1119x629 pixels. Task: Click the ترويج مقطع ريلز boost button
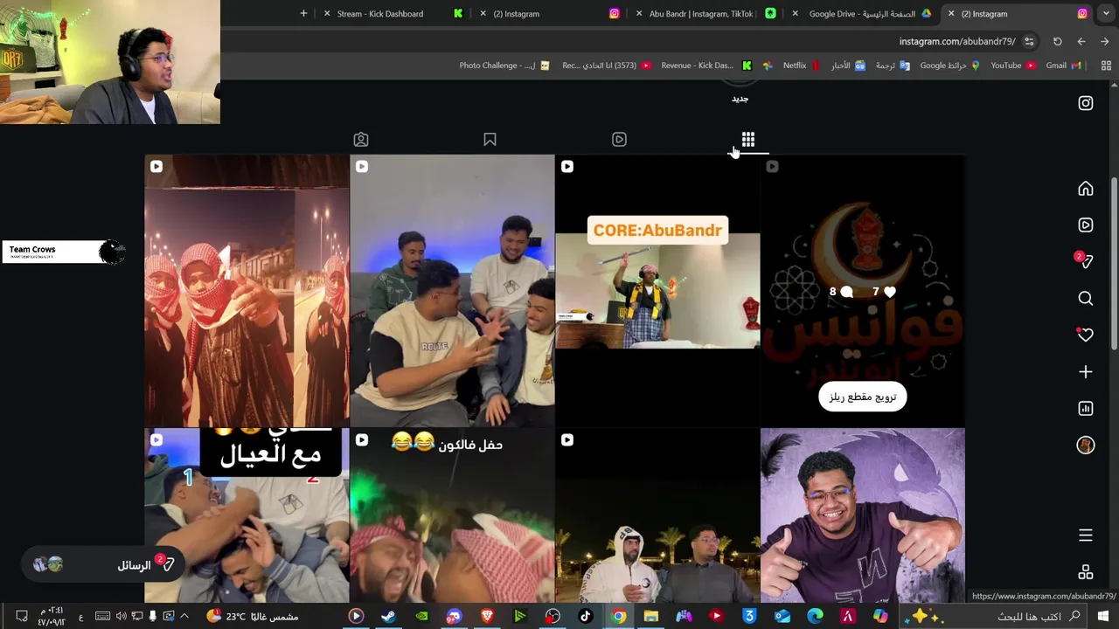coord(863,397)
